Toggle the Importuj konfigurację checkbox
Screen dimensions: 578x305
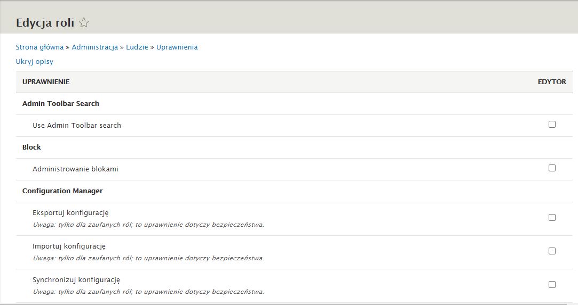pyautogui.click(x=552, y=251)
